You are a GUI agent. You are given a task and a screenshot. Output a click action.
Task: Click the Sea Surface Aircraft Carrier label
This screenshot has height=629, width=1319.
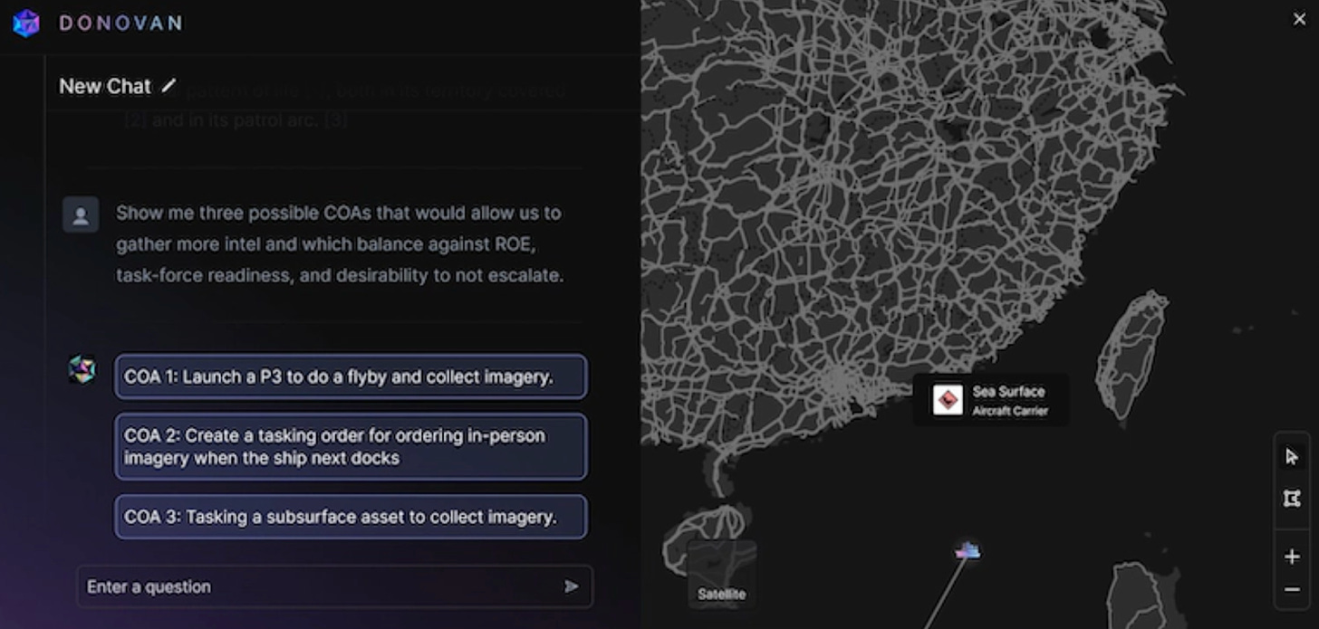click(x=1009, y=400)
